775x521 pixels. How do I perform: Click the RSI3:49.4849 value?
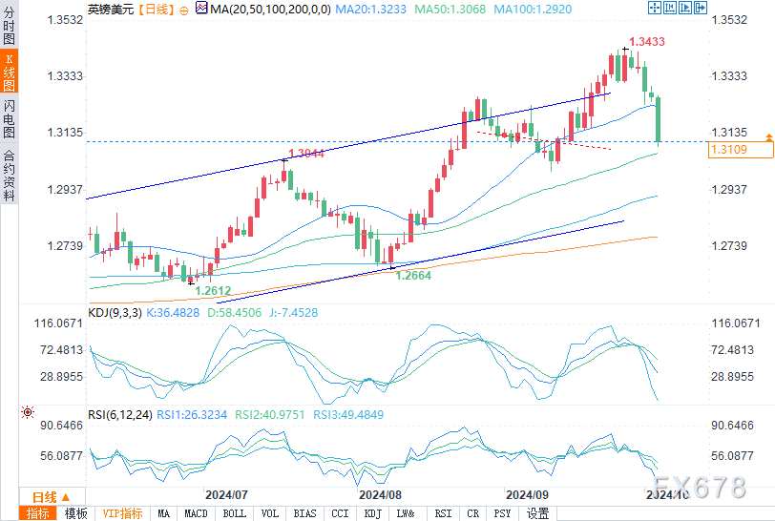click(348, 414)
